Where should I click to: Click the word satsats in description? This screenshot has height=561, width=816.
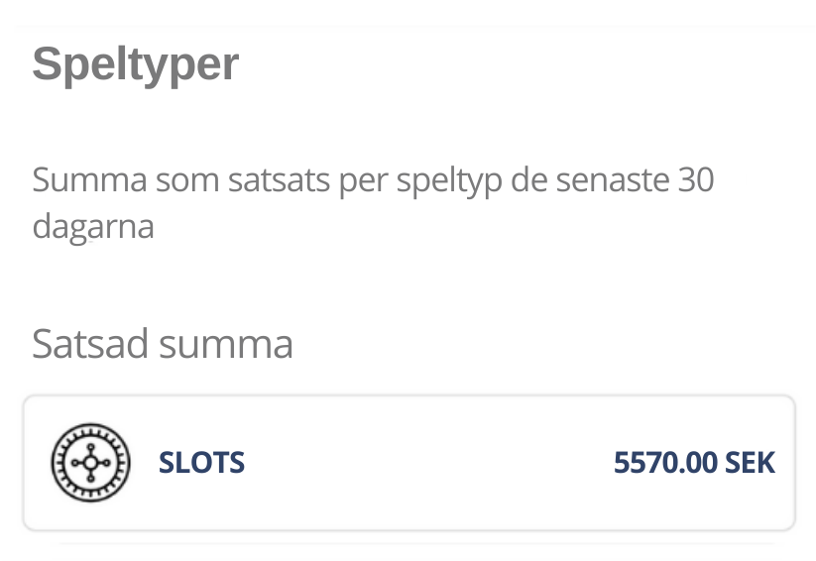(279, 181)
